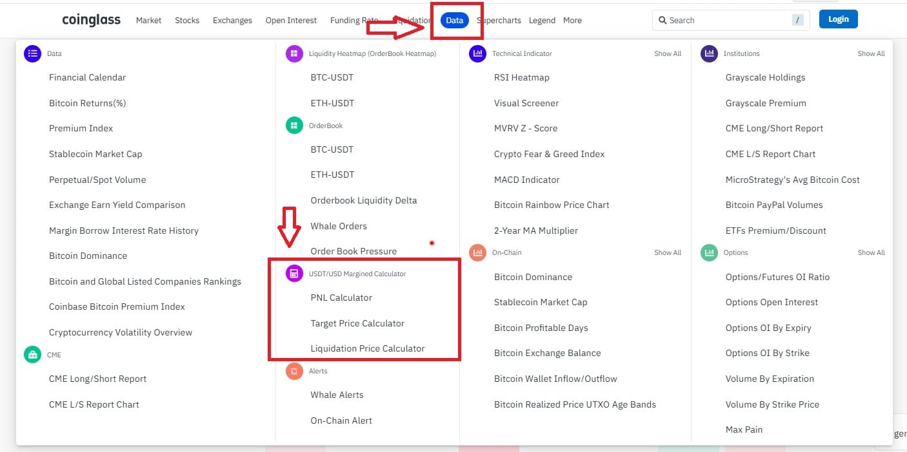Show All Institutions items
The height and width of the screenshot is (452, 907).
(x=871, y=54)
